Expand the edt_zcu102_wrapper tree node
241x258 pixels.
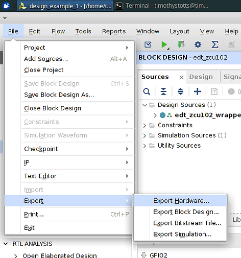(x=155, y=115)
